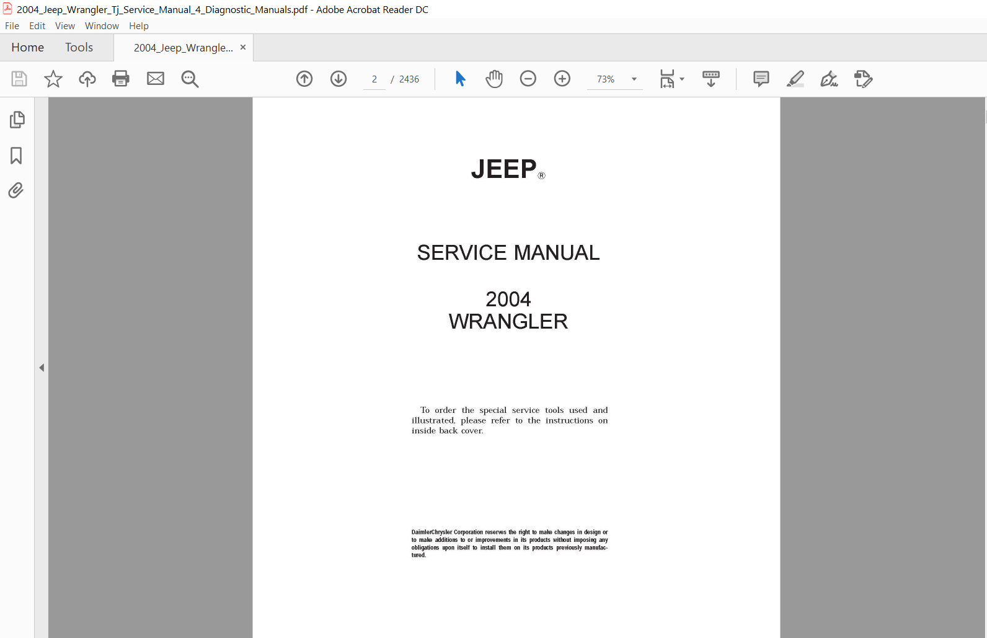Switch to the Tools tab

[x=79, y=48]
